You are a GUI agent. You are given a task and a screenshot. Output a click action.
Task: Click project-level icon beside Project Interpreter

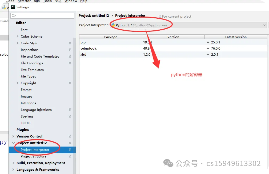point(70,150)
